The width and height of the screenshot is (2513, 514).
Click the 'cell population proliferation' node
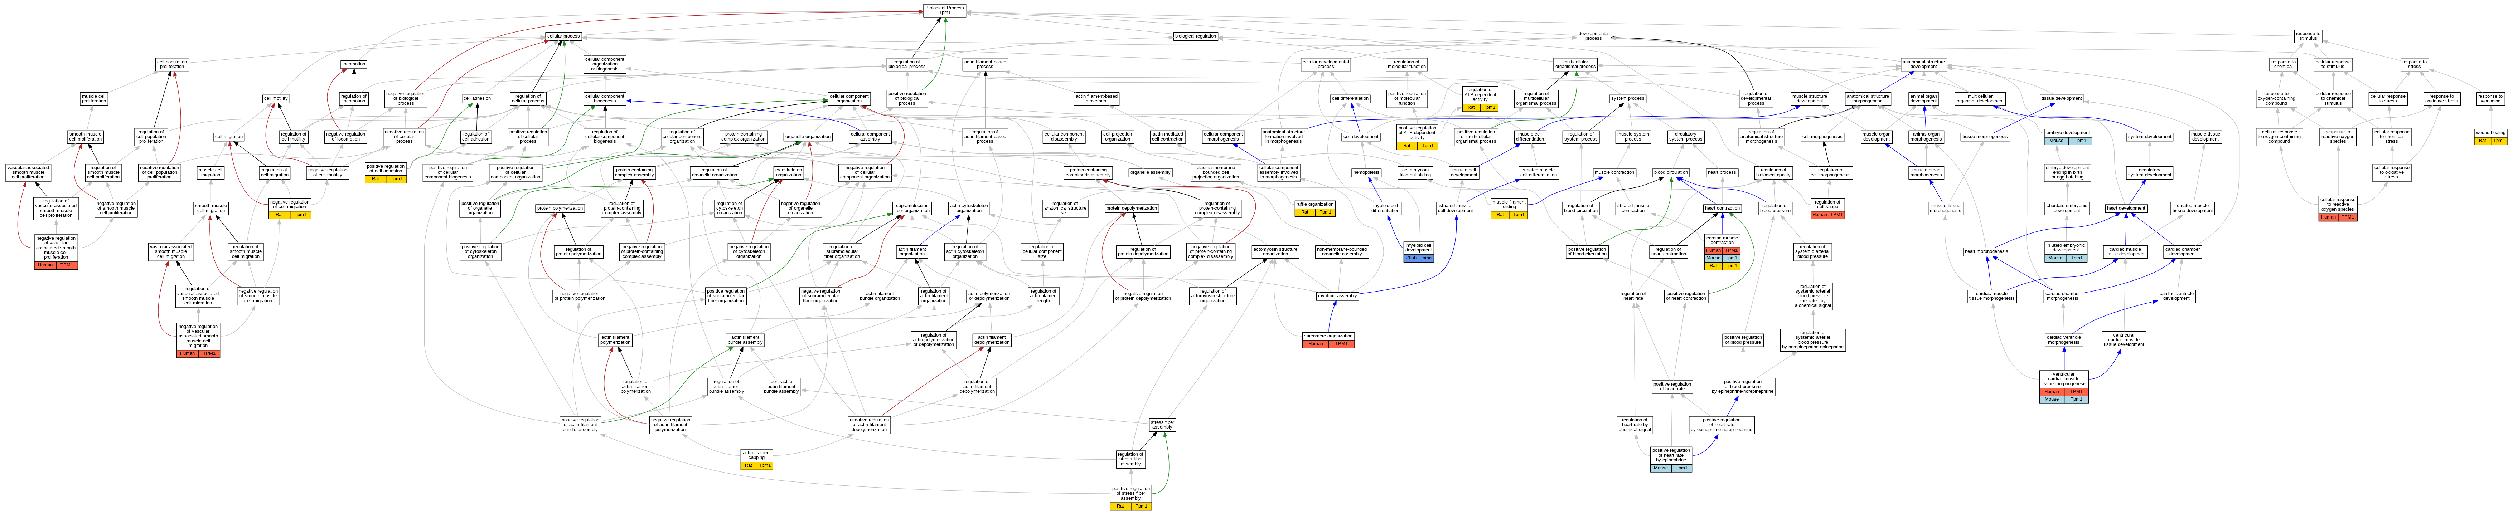172,64
